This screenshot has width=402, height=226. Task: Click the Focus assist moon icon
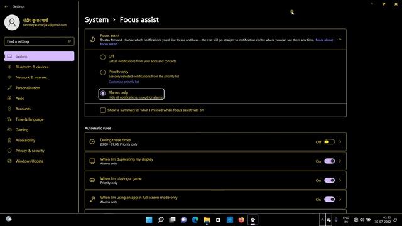[x=92, y=39]
